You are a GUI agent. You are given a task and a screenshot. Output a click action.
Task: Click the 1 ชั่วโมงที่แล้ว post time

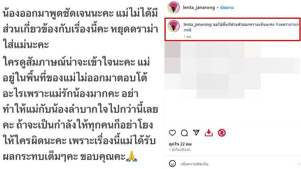coord(180,149)
